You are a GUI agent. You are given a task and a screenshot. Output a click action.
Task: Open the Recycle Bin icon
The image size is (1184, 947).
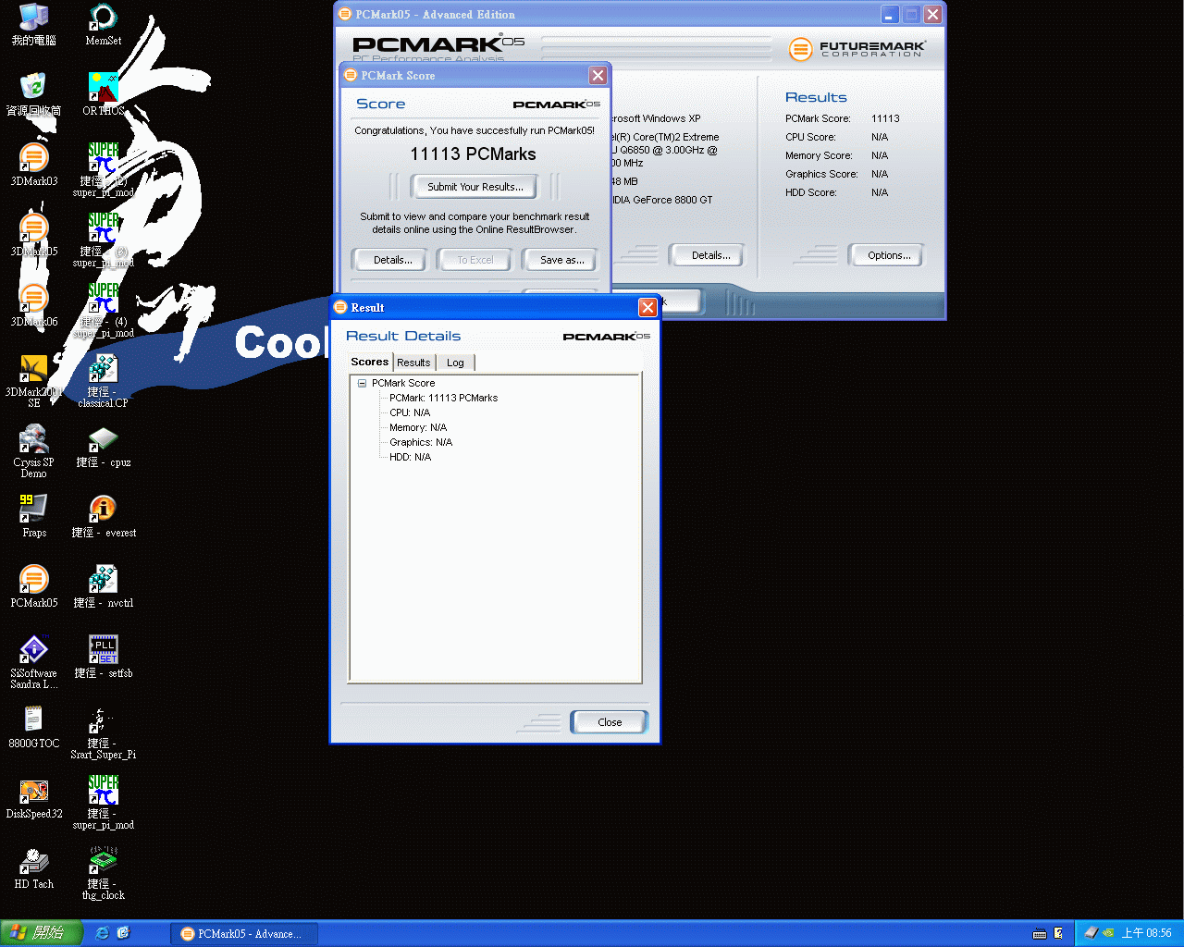tap(33, 94)
